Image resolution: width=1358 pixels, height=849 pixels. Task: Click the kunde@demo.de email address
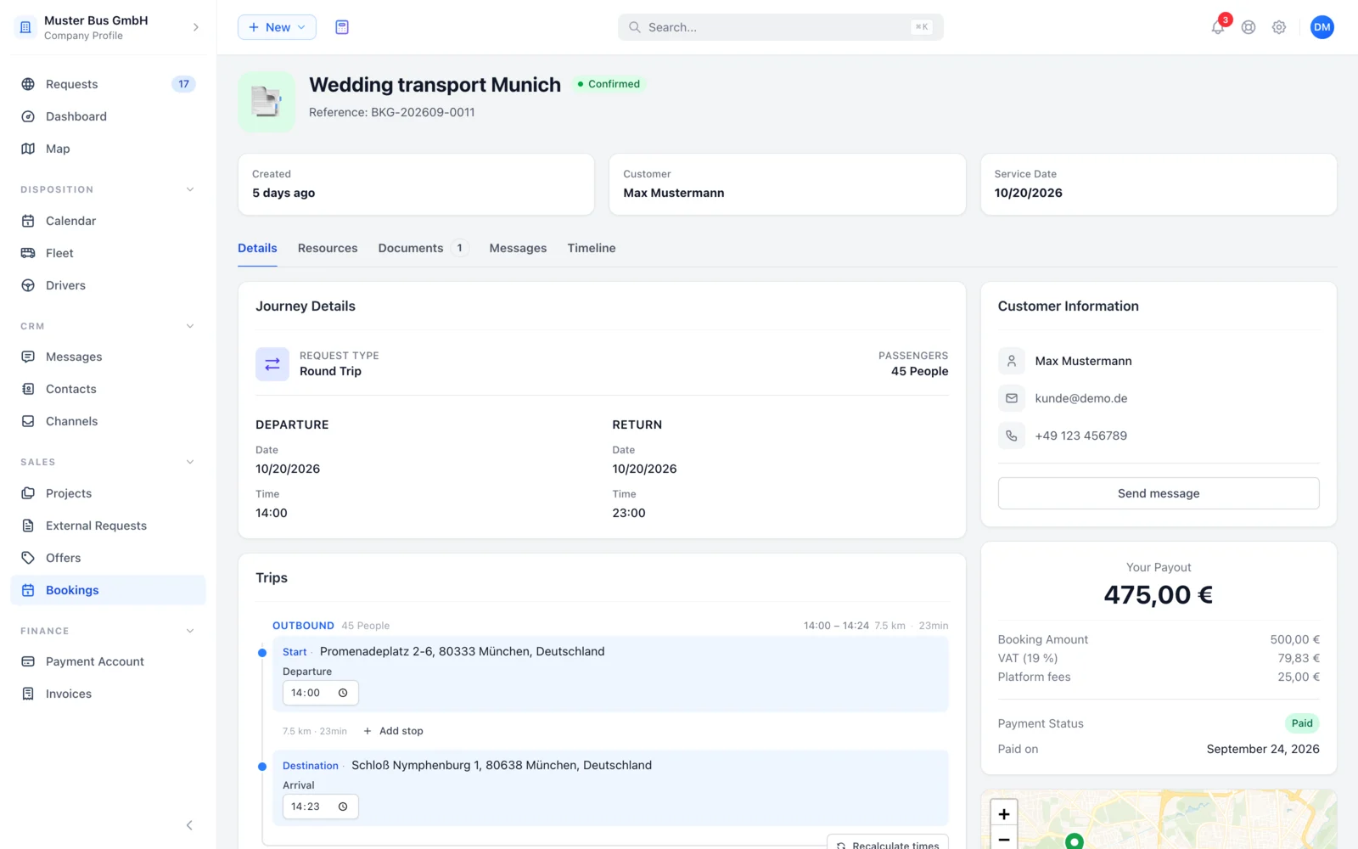pyautogui.click(x=1081, y=398)
